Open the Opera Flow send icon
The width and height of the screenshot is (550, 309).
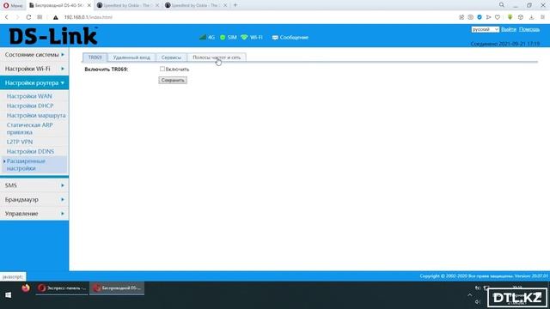point(489,17)
